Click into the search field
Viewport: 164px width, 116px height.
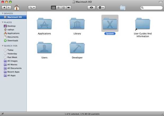click(x=151, y=8)
